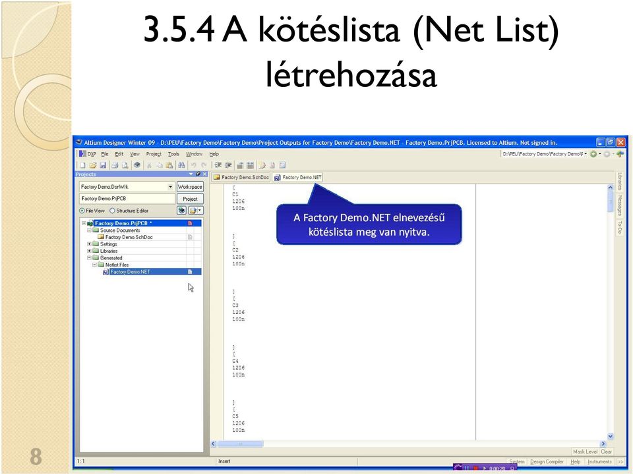
Task: Open the DXP system menu icon
Action: 83,154
